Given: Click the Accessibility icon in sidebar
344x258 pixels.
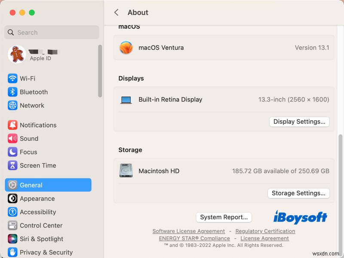Looking at the screenshot, I should pos(12,212).
